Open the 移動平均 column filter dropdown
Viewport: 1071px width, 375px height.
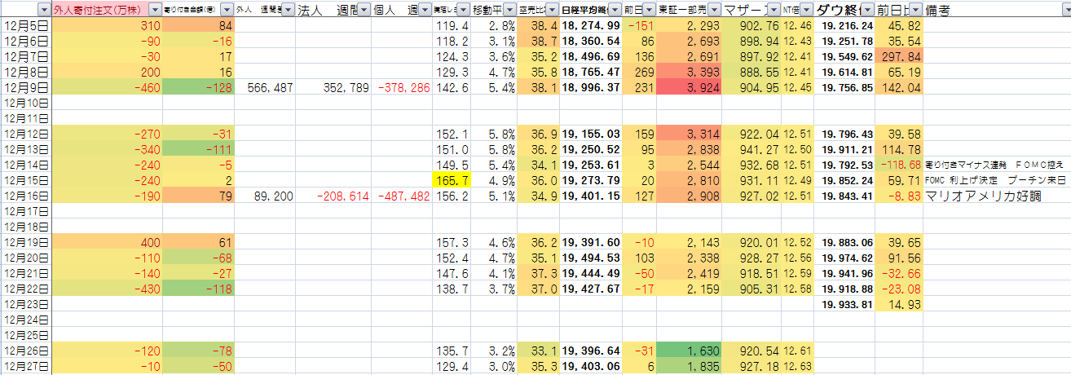509,11
